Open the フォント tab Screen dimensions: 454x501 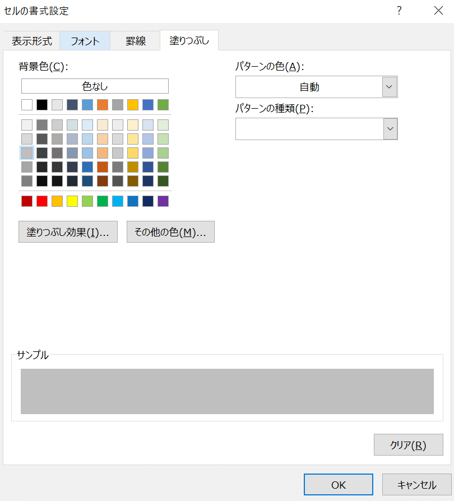tap(85, 40)
